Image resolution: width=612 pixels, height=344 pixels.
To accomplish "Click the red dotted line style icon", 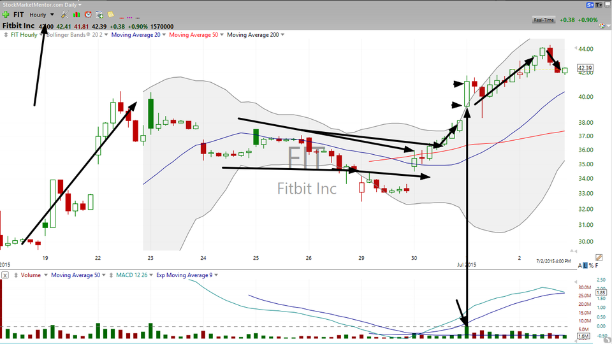I will click(122, 18).
